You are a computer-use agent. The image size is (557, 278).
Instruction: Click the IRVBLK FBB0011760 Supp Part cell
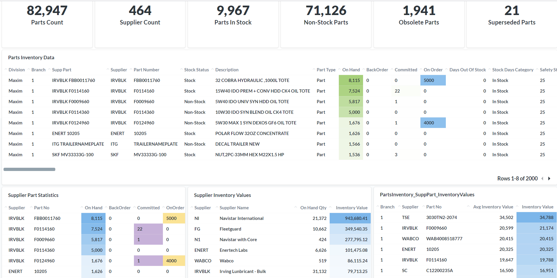coord(74,80)
